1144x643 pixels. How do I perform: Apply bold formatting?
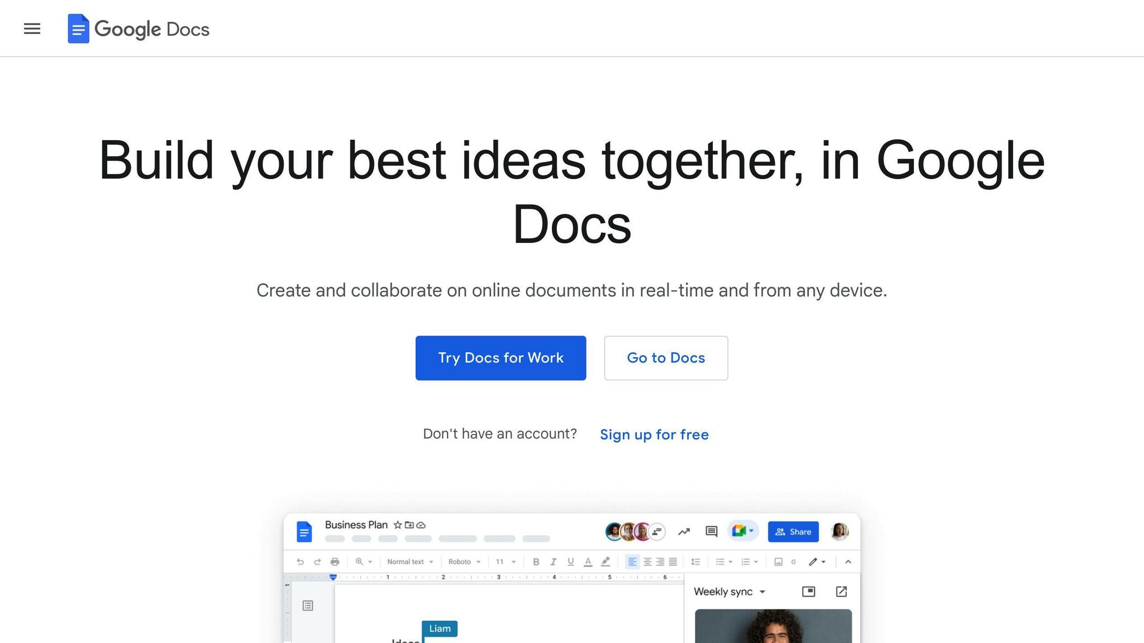click(x=536, y=562)
